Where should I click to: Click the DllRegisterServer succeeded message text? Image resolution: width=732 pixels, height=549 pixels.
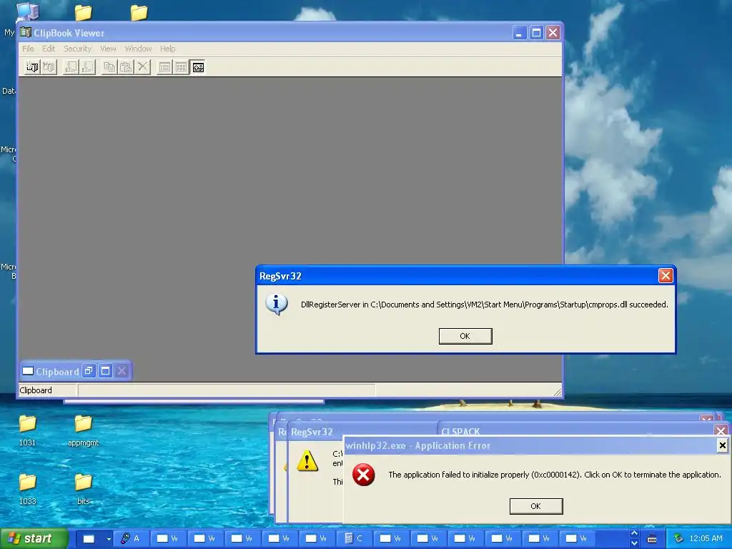coord(484,305)
